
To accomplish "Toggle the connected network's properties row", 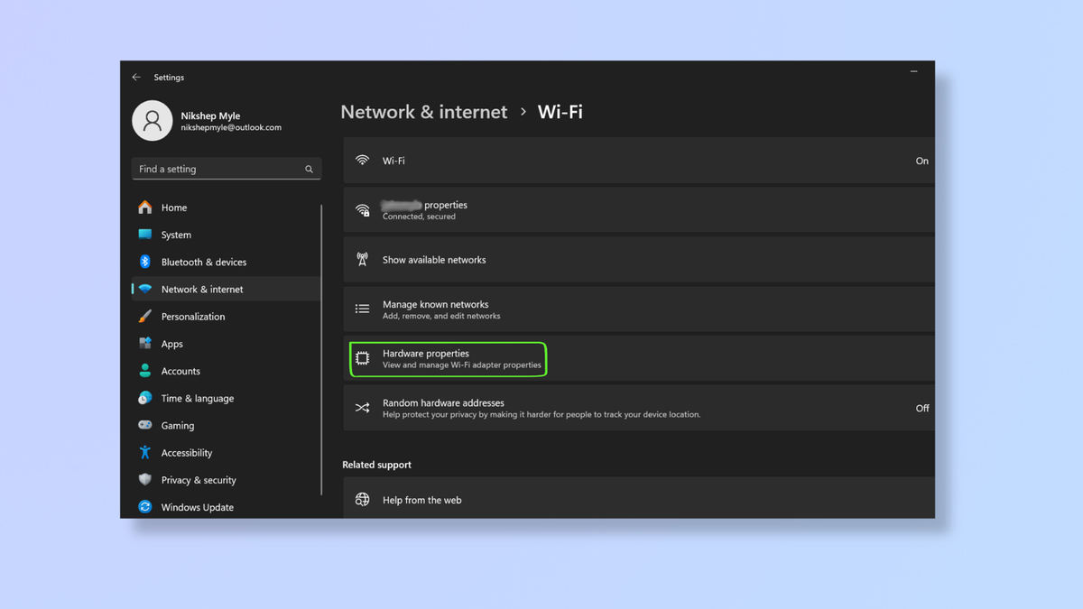I will click(632, 209).
